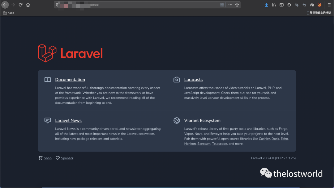Click the Shop cart icon
This screenshot has height=188, width=334.
pos(40,158)
